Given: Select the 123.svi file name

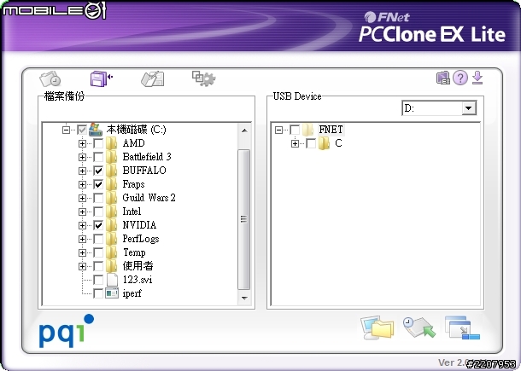Looking at the screenshot, I should coord(138,280).
